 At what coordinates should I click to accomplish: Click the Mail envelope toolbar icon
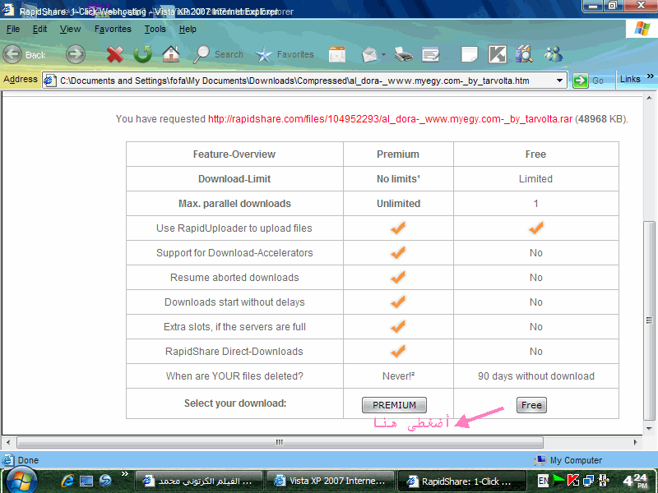369,54
